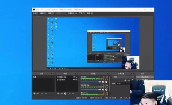Open gear settings for 桌面音频 mixer track
Viewport: 172px width, 105px height.
coord(106,82)
